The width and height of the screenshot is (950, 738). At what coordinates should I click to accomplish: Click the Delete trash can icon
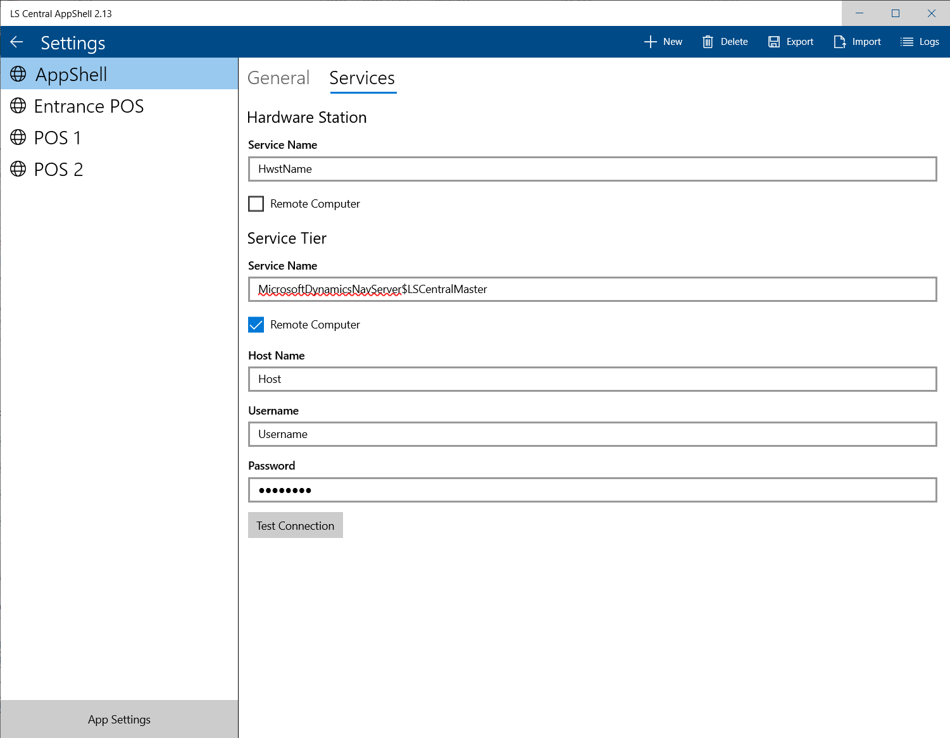coord(708,42)
